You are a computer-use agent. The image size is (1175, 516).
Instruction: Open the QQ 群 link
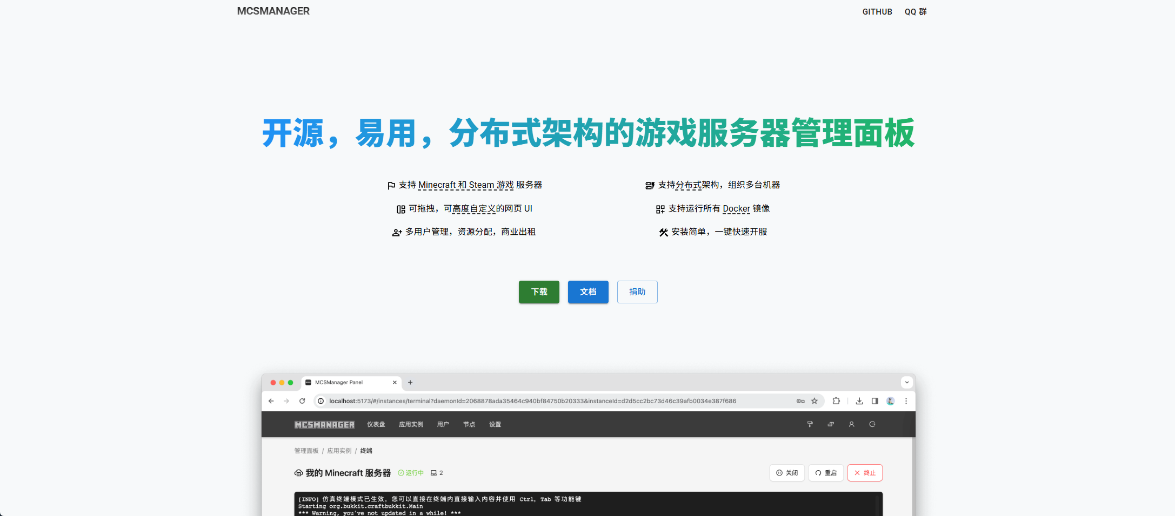click(916, 12)
